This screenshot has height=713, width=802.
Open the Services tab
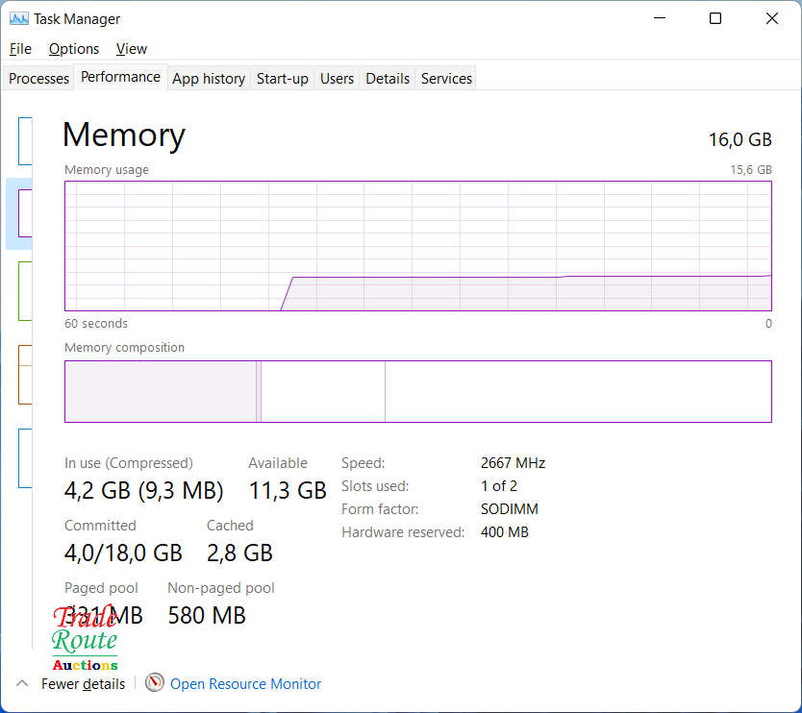pos(447,79)
